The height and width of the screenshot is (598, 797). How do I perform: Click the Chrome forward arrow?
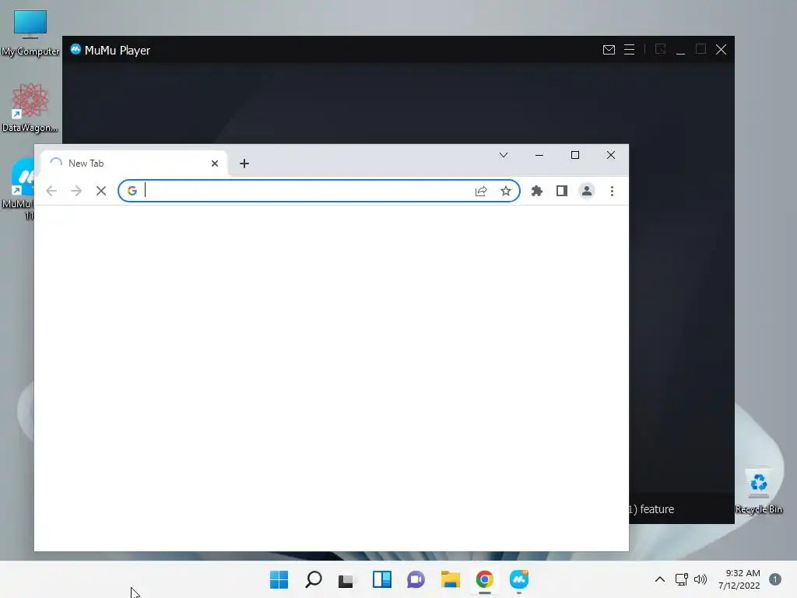click(76, 192)
